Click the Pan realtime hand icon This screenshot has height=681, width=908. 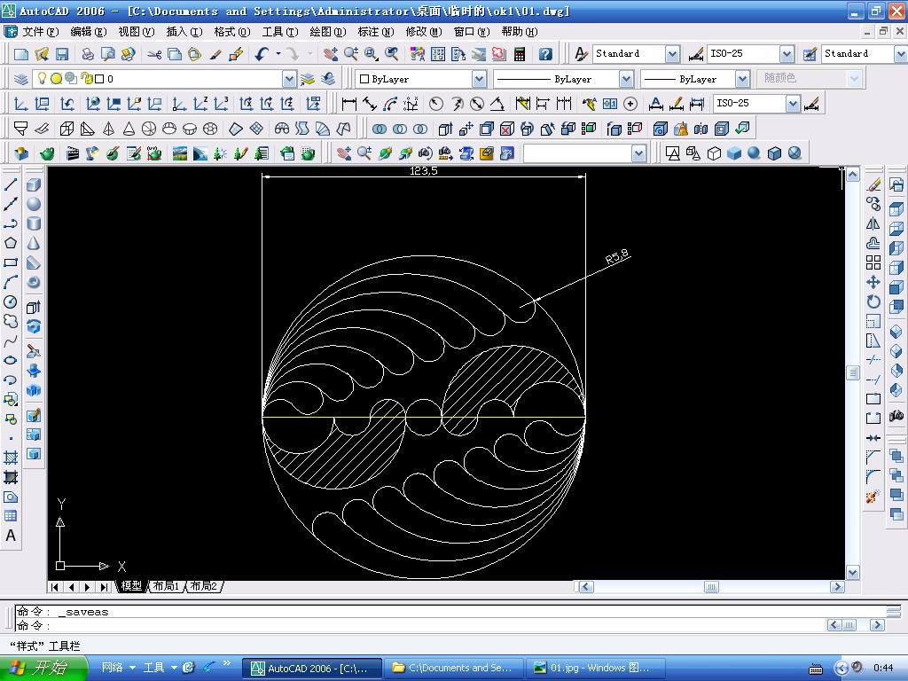coord(331,54)
